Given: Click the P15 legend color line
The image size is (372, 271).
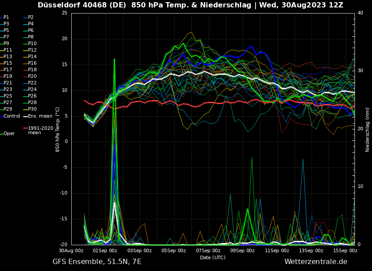Looking at the screenshot, I should pos(2,63).
